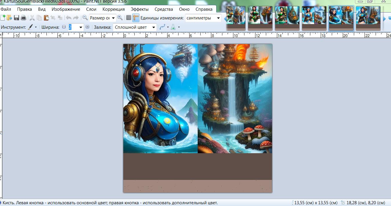Toggle the pixel grid display

[x=129, y=18]
